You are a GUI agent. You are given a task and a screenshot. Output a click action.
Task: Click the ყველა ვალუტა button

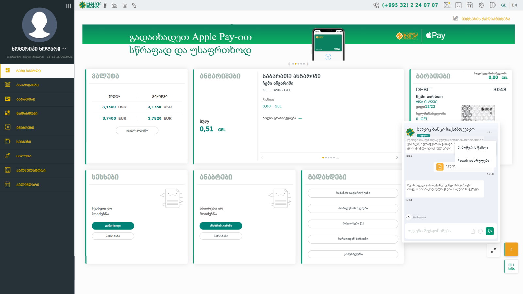point(137,130)
